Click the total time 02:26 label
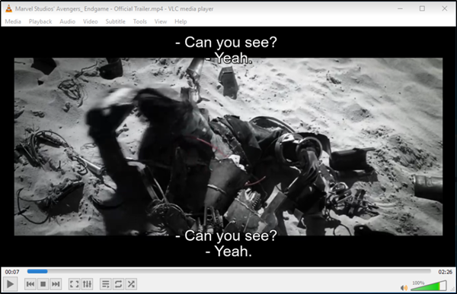Image resolution: width=457 pixels, height=294 pixels. click(445, 272)
